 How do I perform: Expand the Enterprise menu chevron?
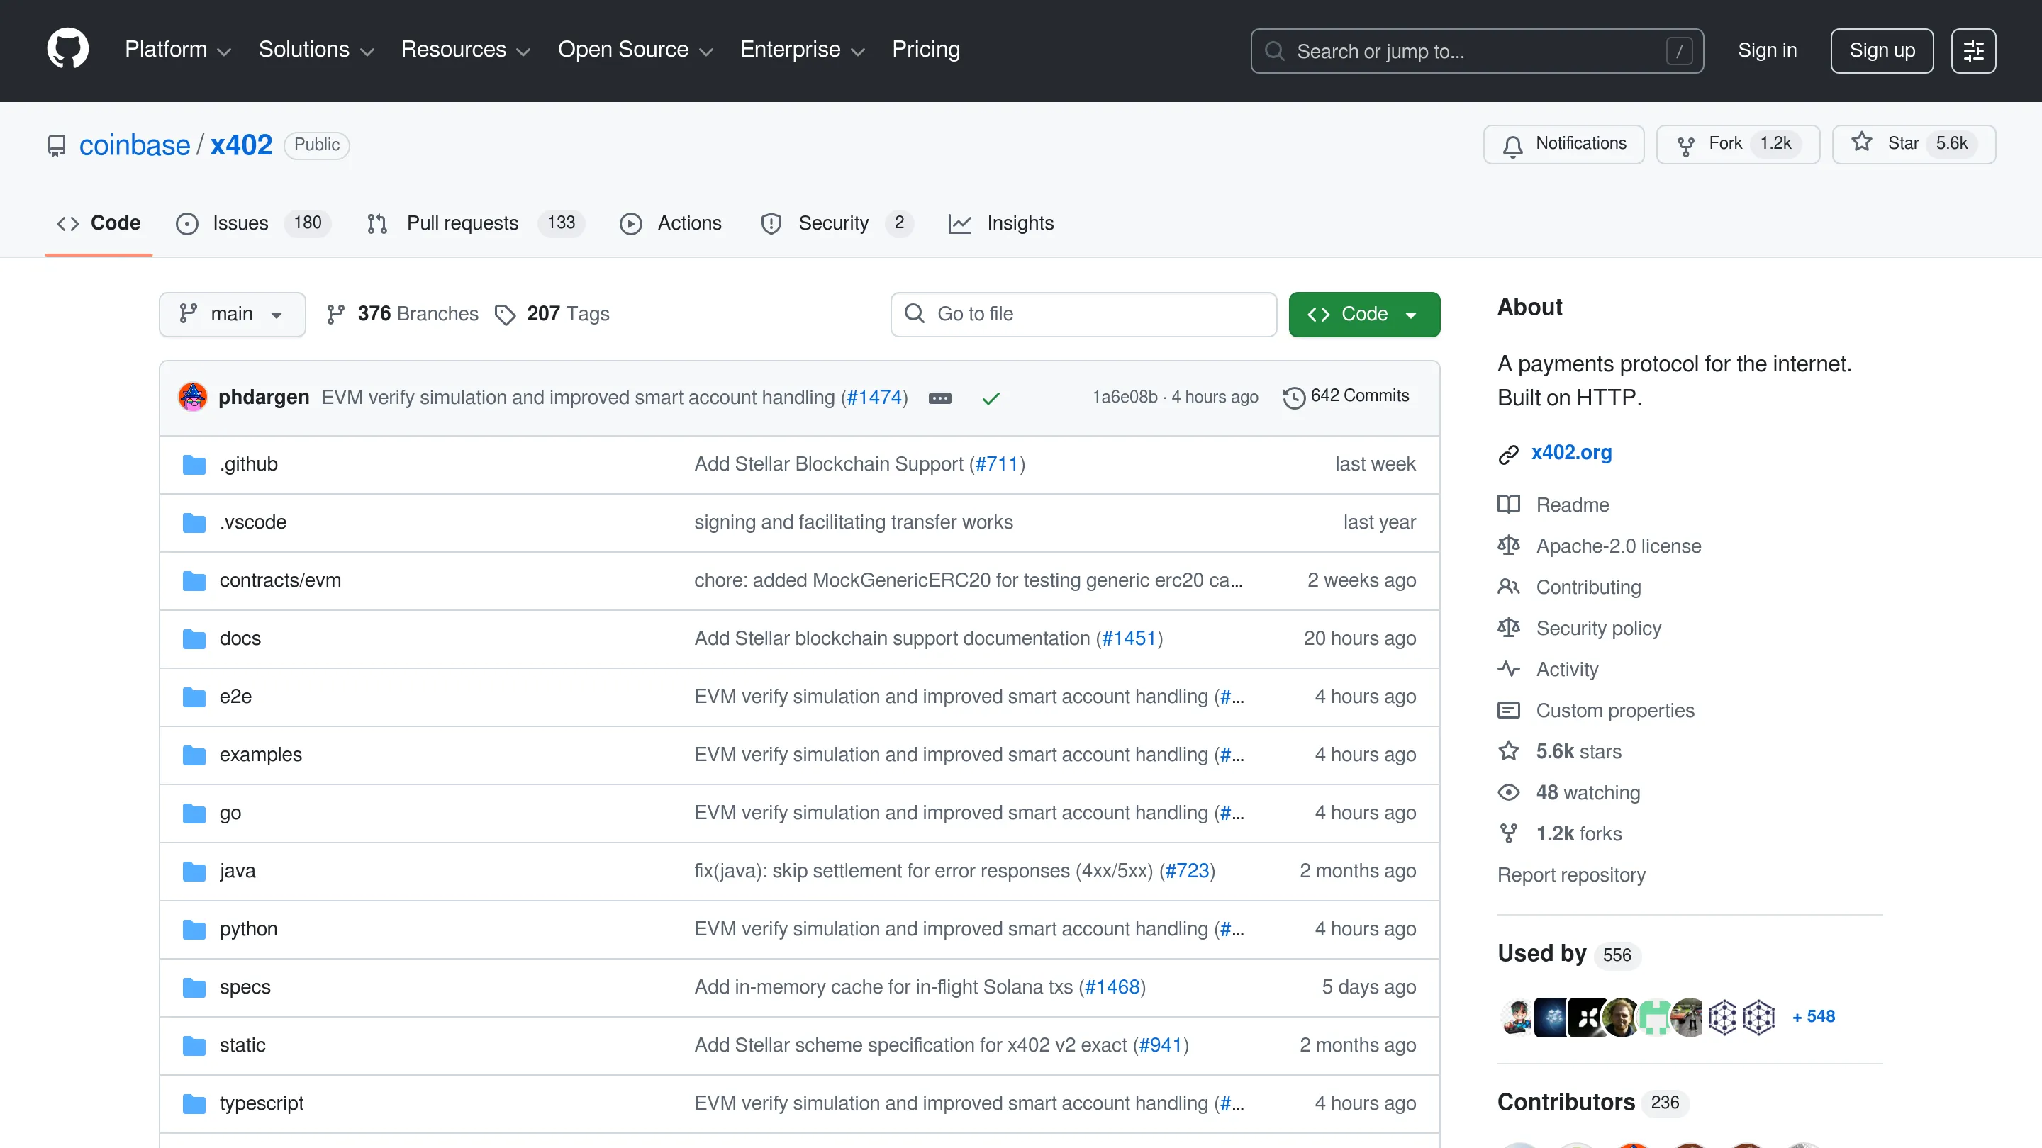coord(858,52)
